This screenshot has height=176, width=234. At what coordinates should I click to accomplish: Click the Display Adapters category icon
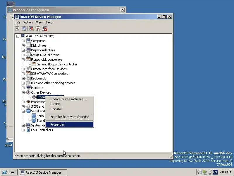(28, 50)
